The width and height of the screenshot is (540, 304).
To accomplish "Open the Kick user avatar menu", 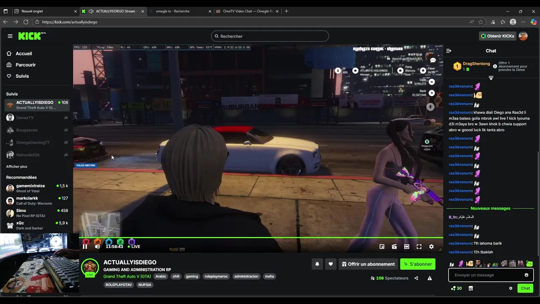I will (523, 36).
